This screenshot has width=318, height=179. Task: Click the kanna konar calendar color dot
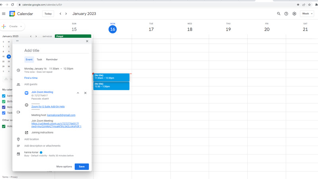[41, 152]
